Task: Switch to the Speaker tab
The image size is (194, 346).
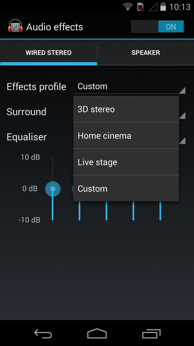Action: 145,53
